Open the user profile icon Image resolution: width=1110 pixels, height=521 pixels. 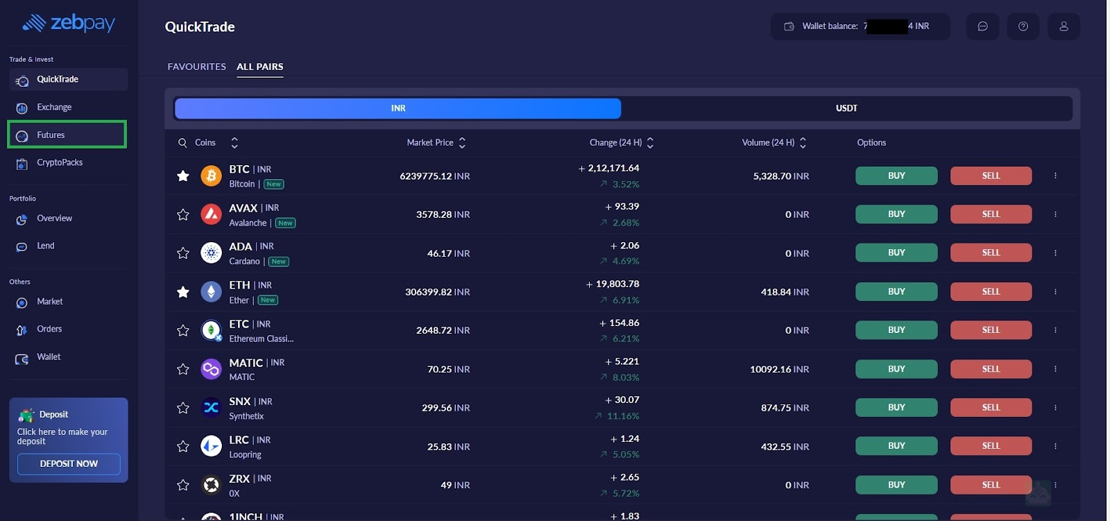[x=1064, y=26]
